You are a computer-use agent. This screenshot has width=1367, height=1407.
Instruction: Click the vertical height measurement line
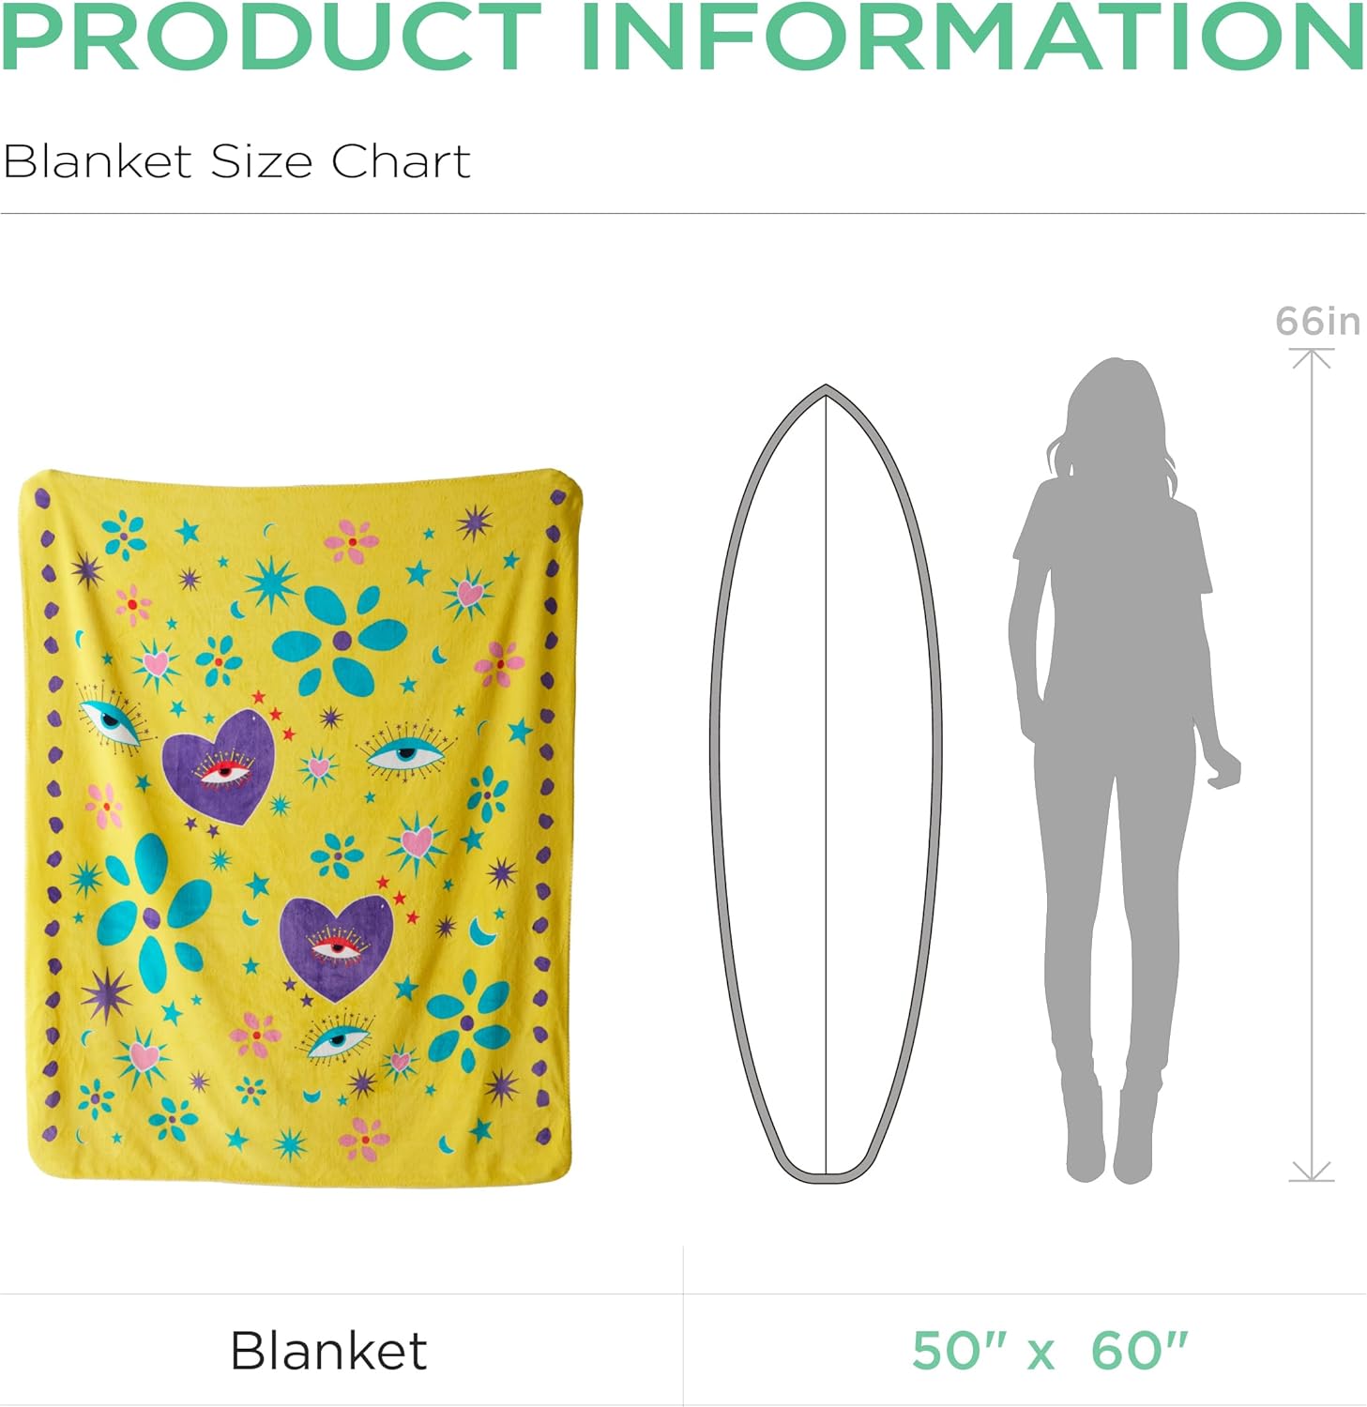[x=1312, y=764]
